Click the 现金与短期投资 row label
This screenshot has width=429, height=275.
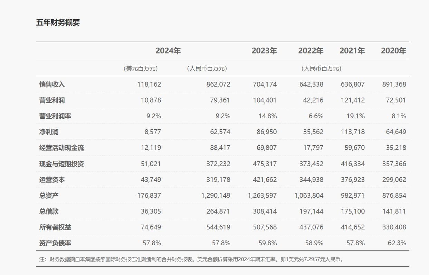[61, 164]
